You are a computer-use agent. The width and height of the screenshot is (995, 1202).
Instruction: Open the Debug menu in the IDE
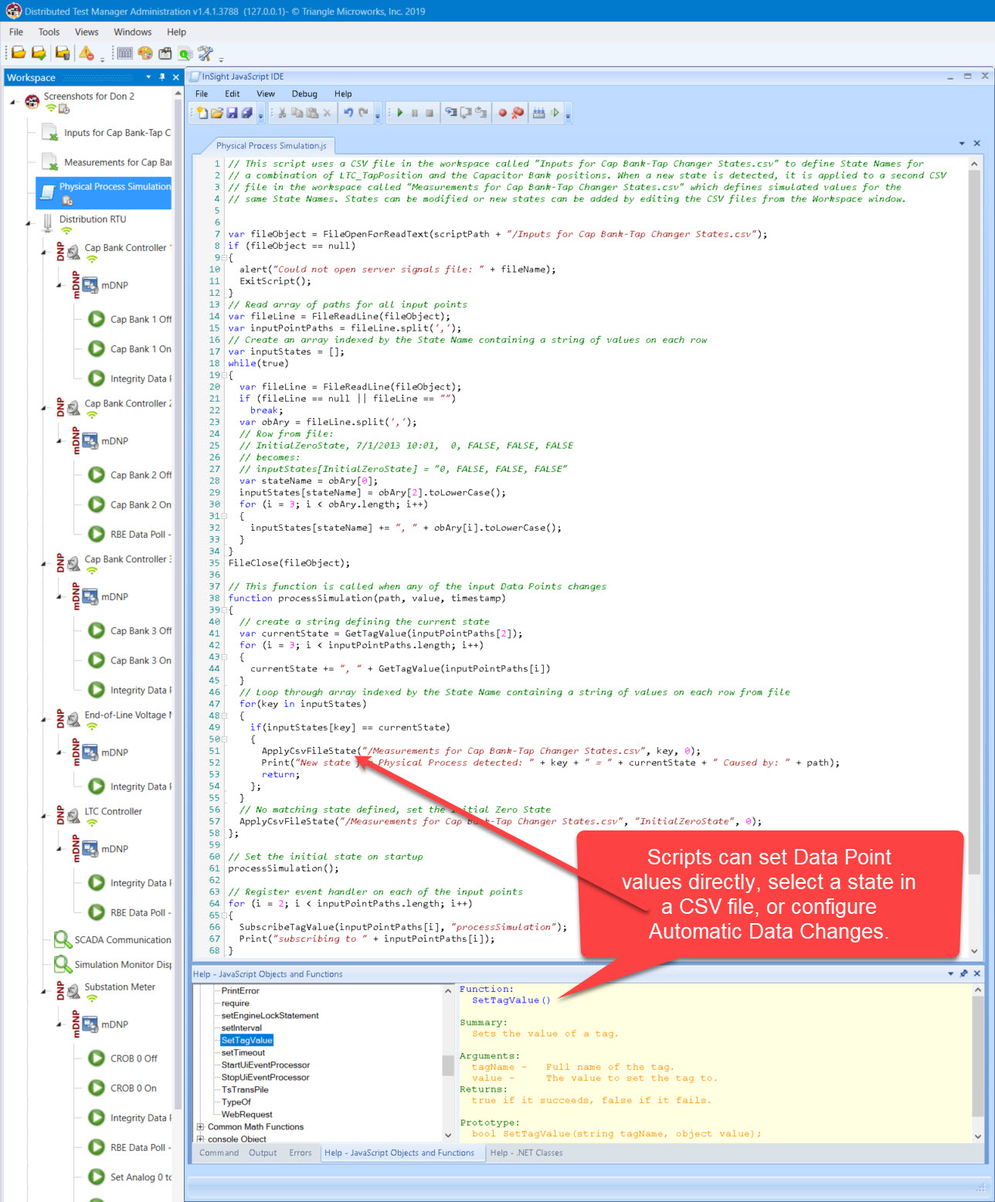click(x=304, y=94)
